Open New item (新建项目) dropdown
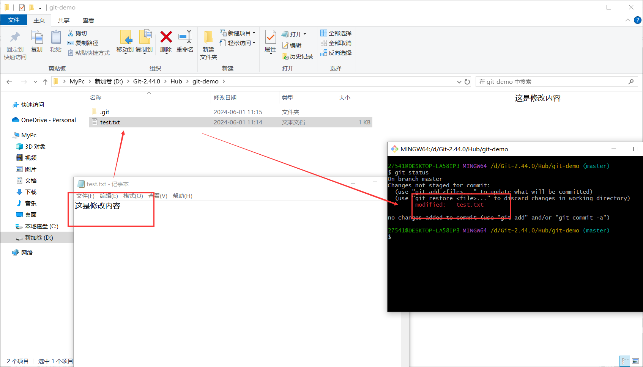Screen dimensions: 643x367 pos(238,33)
